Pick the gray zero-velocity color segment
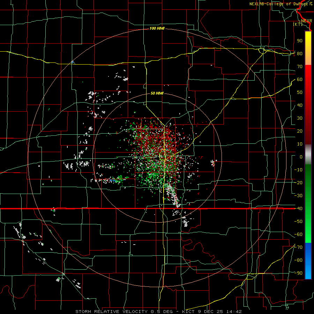 click(308, 155)
